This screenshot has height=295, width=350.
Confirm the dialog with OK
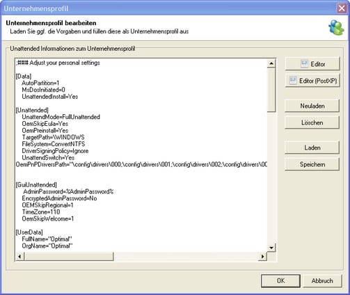tap(280, 281)
